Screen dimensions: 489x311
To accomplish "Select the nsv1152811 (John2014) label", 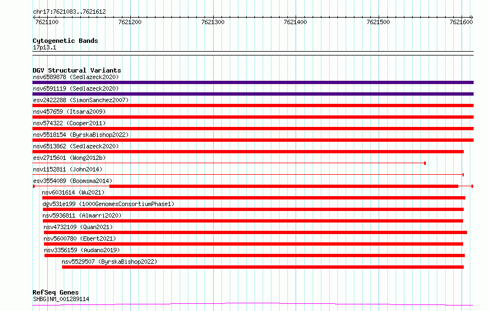I will point(68,169).
